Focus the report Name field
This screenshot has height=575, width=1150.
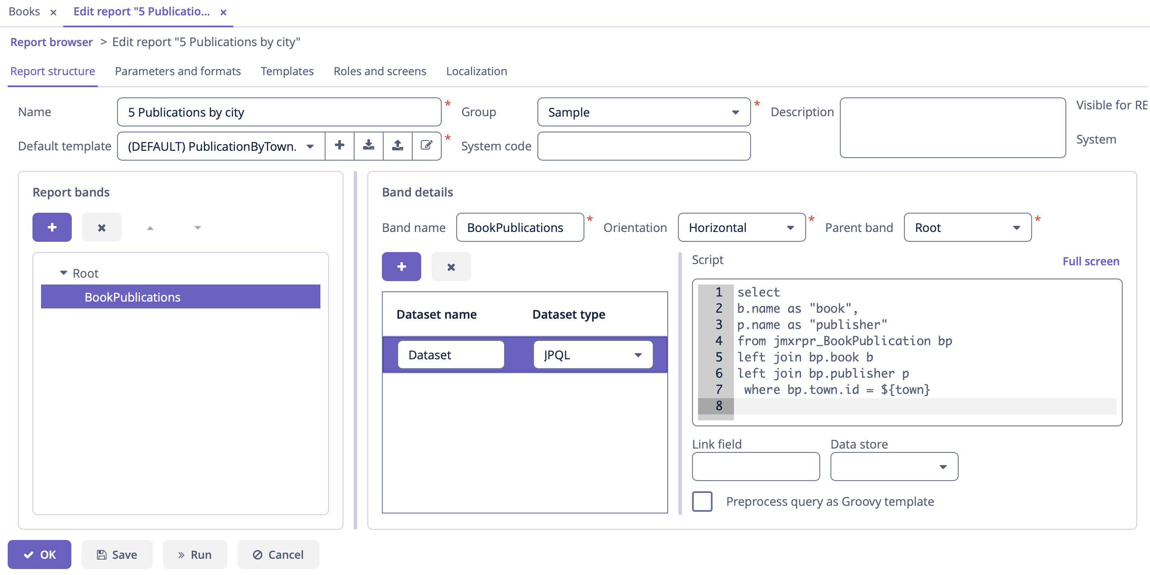279,112
